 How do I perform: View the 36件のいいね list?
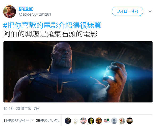pyautogui.click(x=47, y=120)
